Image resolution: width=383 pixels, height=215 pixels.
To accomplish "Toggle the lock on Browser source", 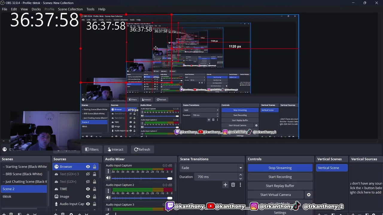I will (x=95, y=167).
